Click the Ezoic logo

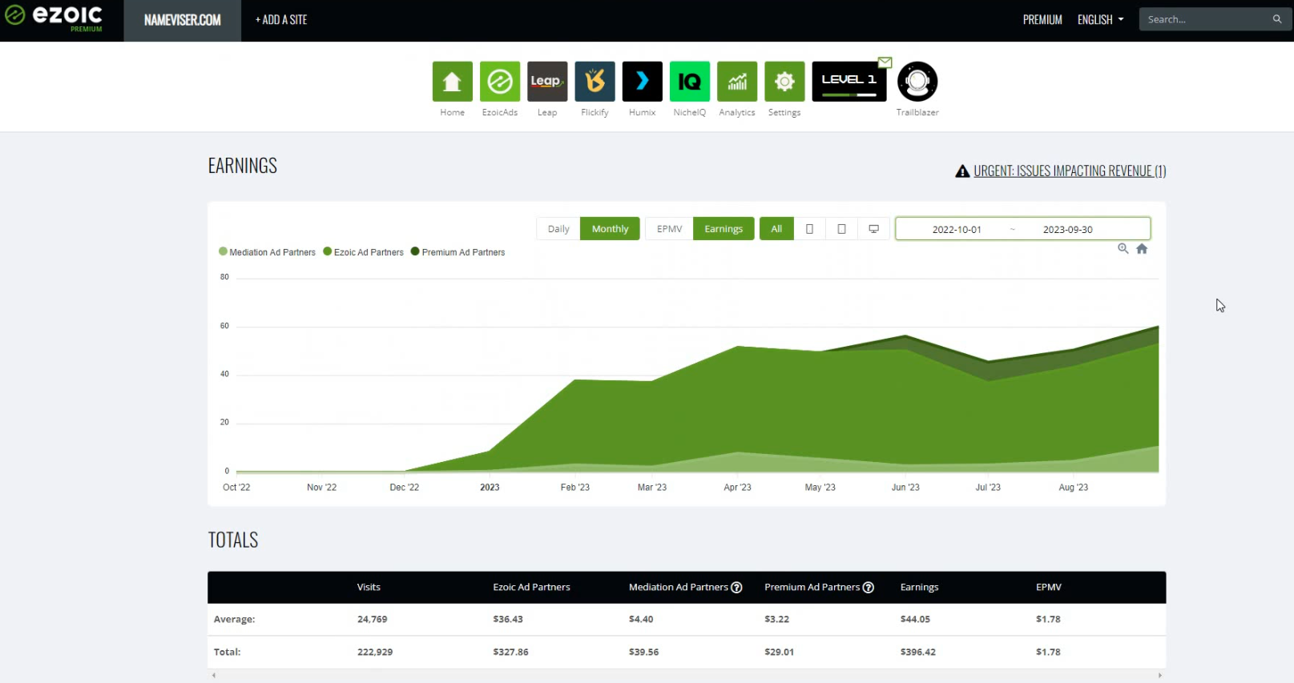[54, 17]
